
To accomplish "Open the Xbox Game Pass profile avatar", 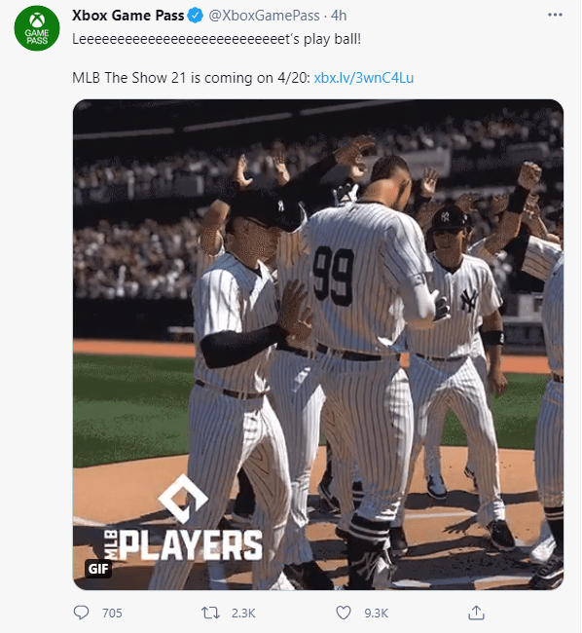I will tap(37, 28).
